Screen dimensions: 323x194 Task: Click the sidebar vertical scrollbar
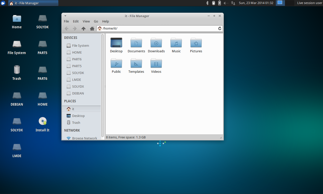click(102, 86)
